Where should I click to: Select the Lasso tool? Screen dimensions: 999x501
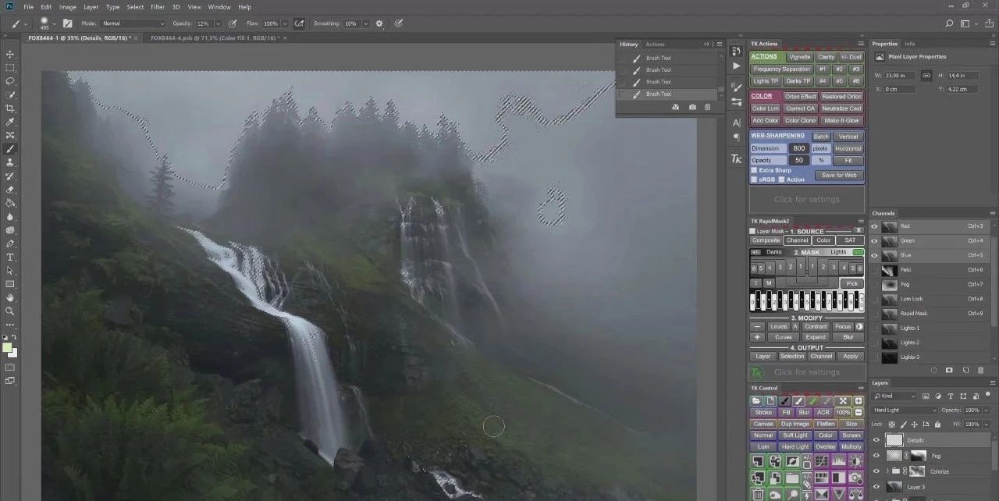tap(10, 81)
